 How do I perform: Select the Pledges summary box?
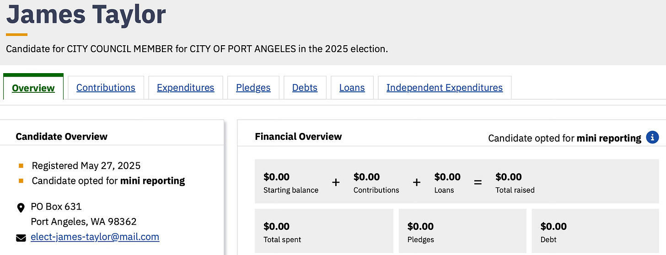[462, 231]
